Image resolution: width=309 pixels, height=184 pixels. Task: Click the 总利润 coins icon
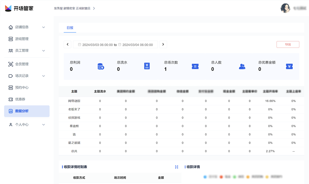click(101, 66)
